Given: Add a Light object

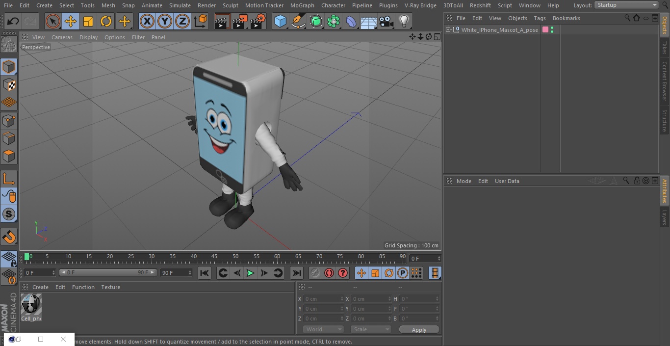Looking at the screenshot, I should pyautogui.click(x=404, y=21).
